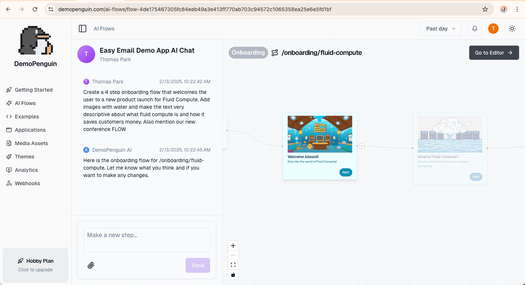Open Themes in the sidebar

25,157
